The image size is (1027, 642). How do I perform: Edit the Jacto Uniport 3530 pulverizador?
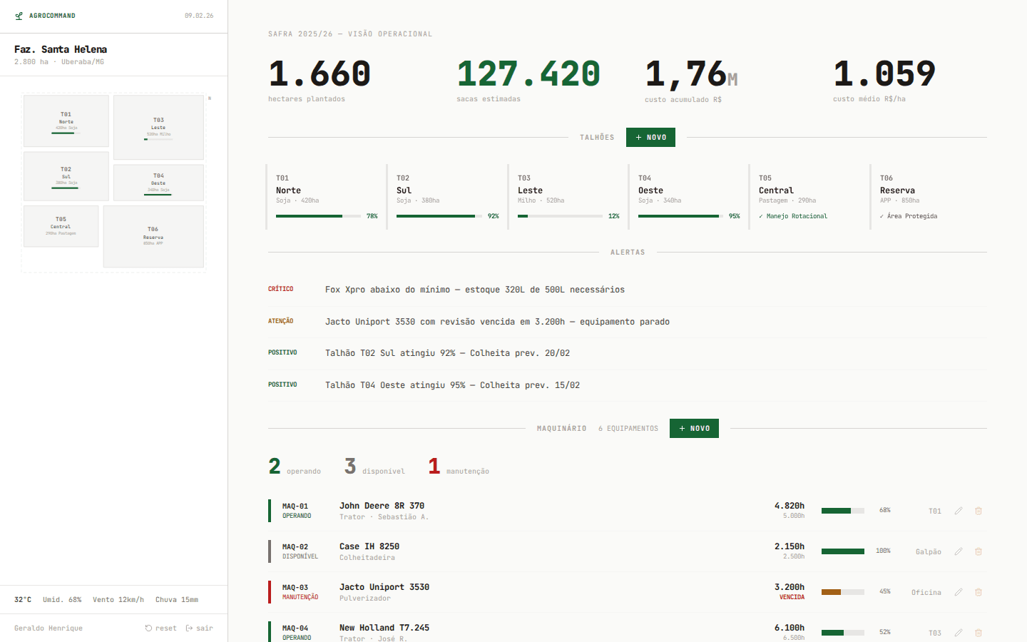coord(959,592)
